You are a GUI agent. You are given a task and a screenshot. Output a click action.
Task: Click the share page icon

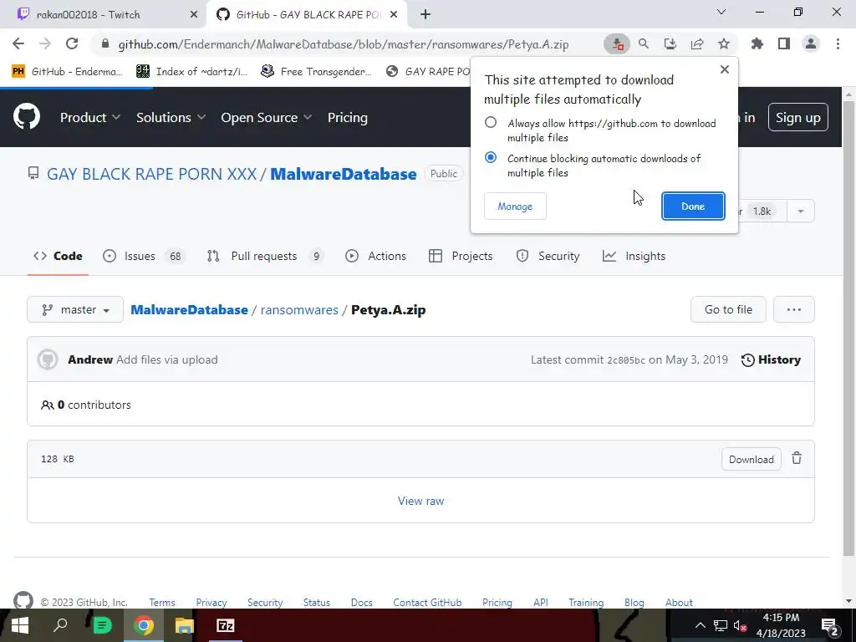pyautogui.click(x=697, y=43)
